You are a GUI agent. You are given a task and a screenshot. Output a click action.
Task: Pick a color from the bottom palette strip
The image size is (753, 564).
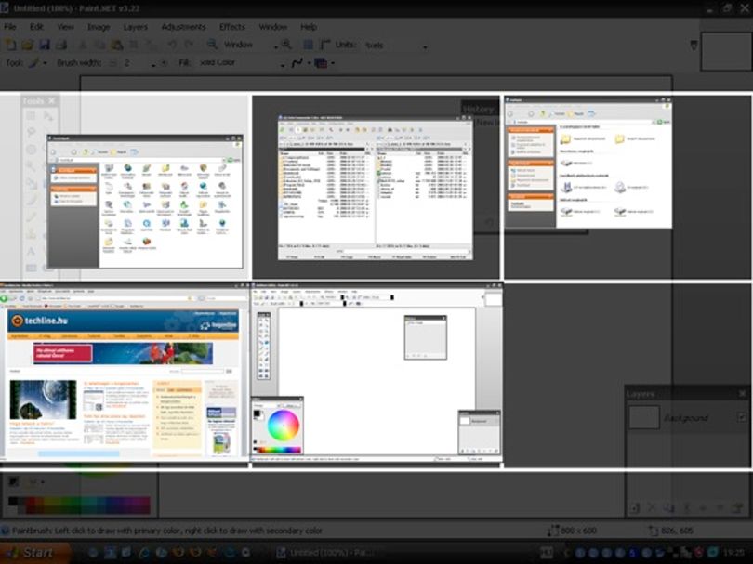[x=80, y=505]
